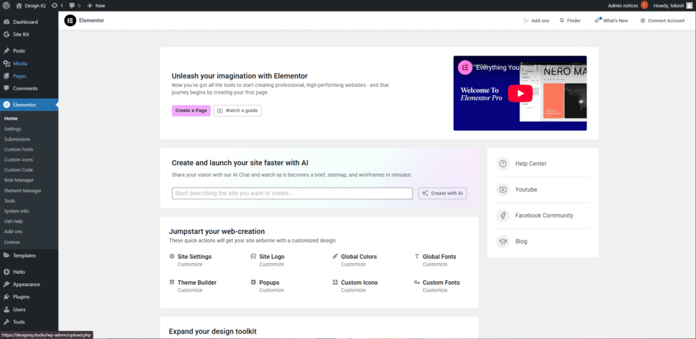Click the Youtube play icon in resources

[503, 190]
